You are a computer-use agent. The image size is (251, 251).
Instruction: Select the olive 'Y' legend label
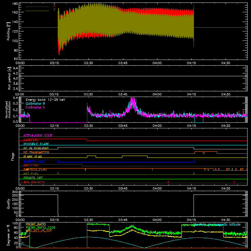(x=54, y=10)
